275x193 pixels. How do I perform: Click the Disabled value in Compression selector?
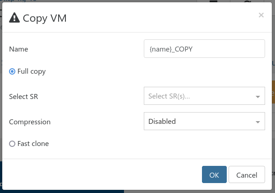162,121
